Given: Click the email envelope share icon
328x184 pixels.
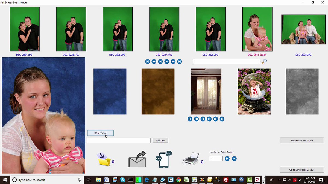Looking at the screenshot, I should tap(137, 159).
